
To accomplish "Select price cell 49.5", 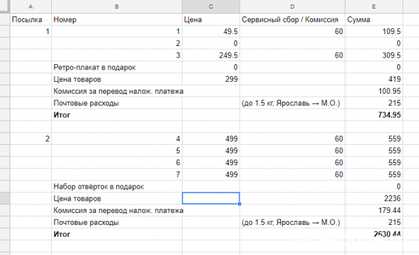I will point(211,31).
